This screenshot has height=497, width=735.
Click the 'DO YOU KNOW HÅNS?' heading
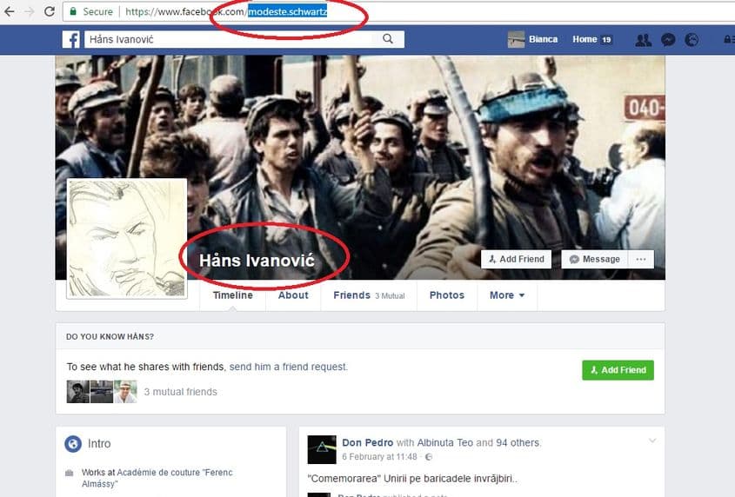click(x=110, y=337)
